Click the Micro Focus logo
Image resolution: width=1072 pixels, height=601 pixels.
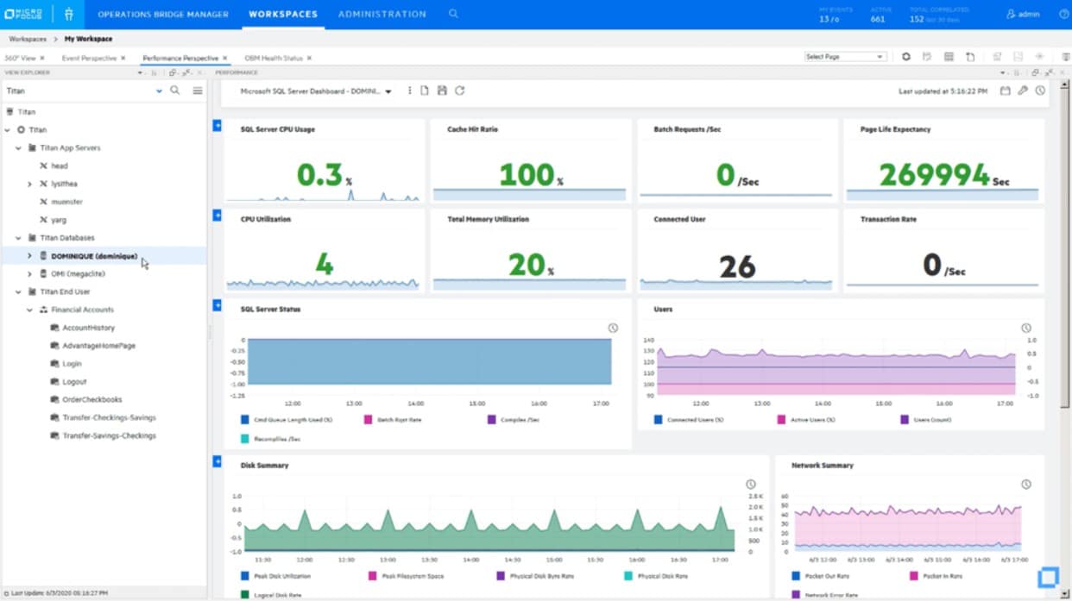click(x=22, y=14)
